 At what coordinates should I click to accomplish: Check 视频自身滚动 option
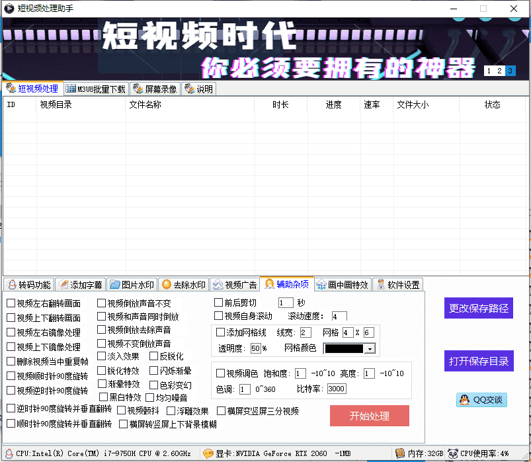click(x=218, y=316)
